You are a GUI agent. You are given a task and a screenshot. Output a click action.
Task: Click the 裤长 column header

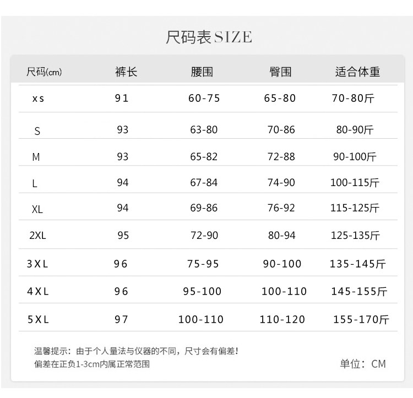126,72
